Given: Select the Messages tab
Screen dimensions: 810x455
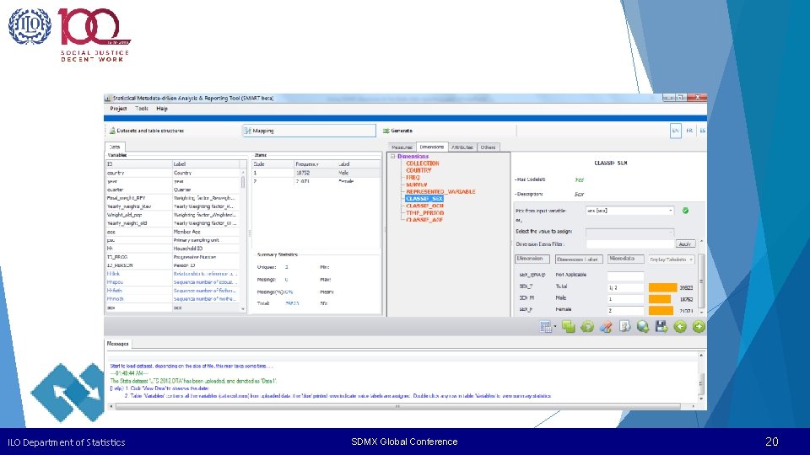Looking at the screenshot, I should [118, 344].
